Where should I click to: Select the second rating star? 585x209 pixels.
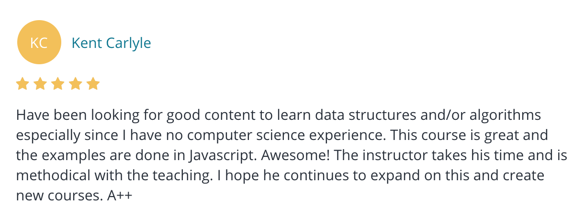pyautogui.click(x=40, y=84)
